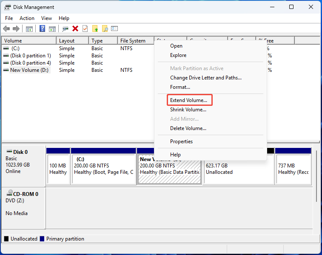
Task: Click NTFS cell in New Volume (D:) row
Action: pos(126,70)
